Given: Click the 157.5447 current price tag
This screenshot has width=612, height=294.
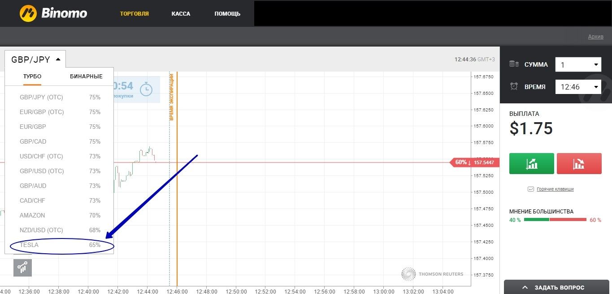Looking at the screenshot, I should 475,162.
